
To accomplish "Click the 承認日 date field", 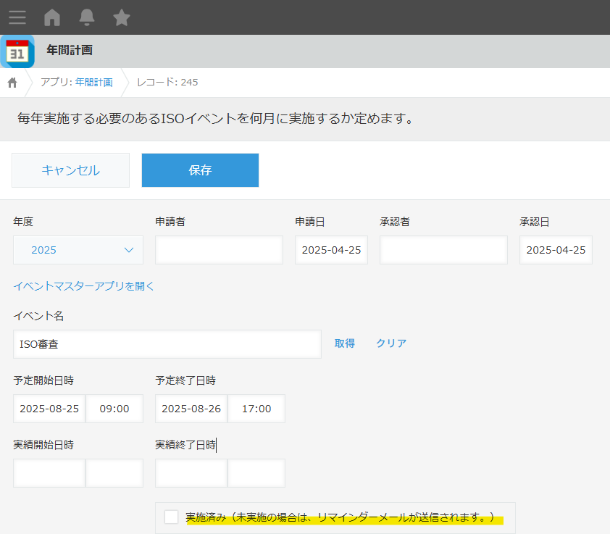I will click(556, 250).
